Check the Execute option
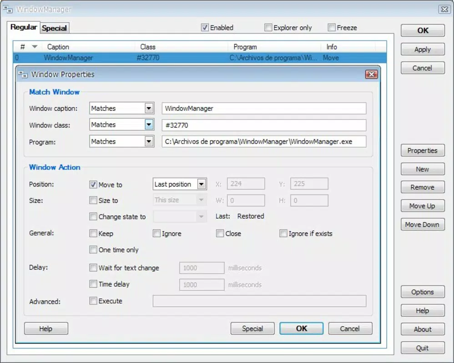 click(x=93, y=301)
